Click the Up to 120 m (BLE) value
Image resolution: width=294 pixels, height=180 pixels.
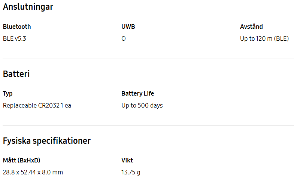[x=264, y=38]
